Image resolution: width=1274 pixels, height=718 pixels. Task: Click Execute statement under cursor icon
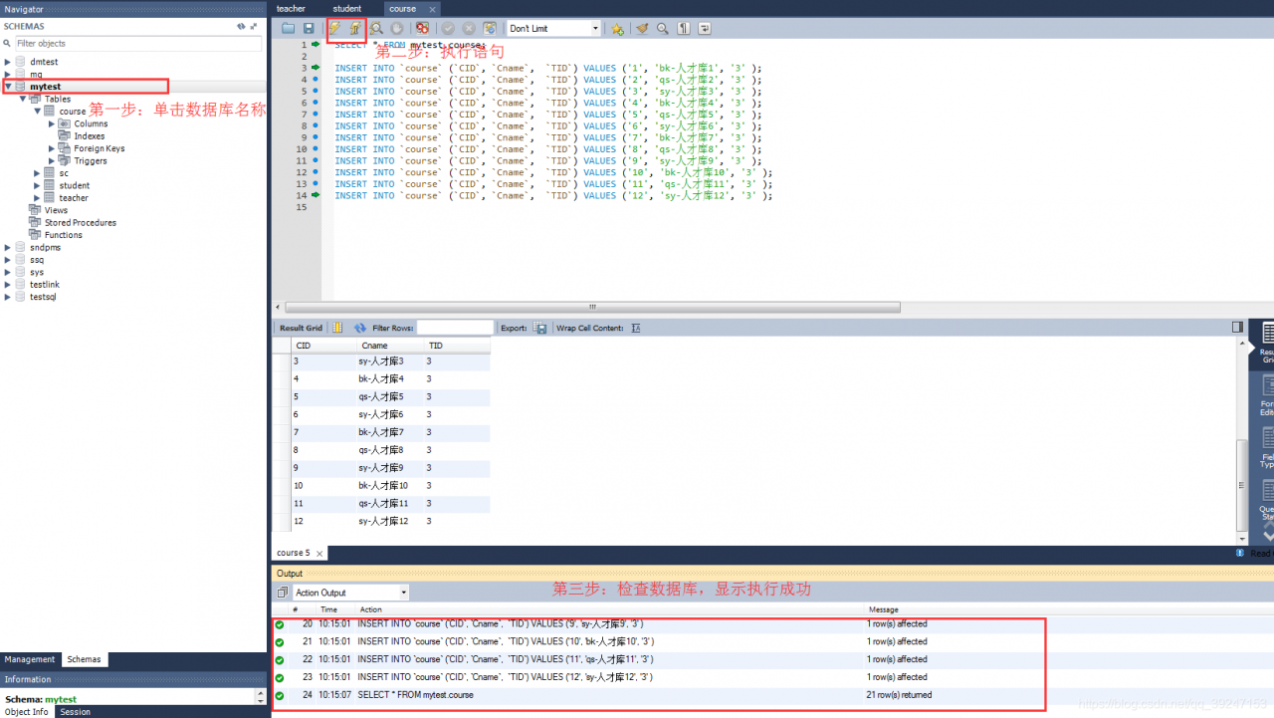point(354,29)
